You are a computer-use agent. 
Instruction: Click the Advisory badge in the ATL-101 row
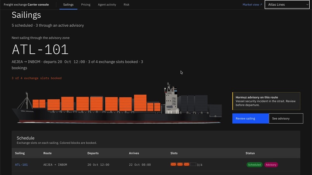click(x=271, y=165)
